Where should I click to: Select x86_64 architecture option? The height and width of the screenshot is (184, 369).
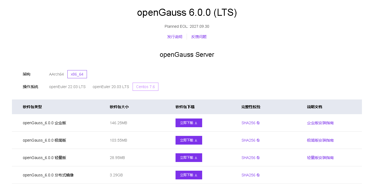(x=77, y=74)
